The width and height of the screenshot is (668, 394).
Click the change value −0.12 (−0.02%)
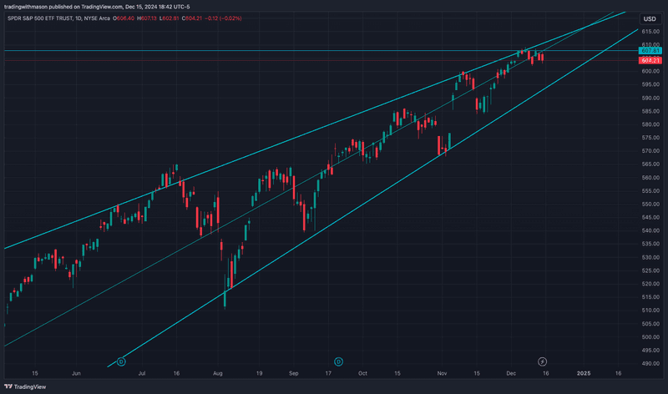pyautogui.click(x=223, y=18)
